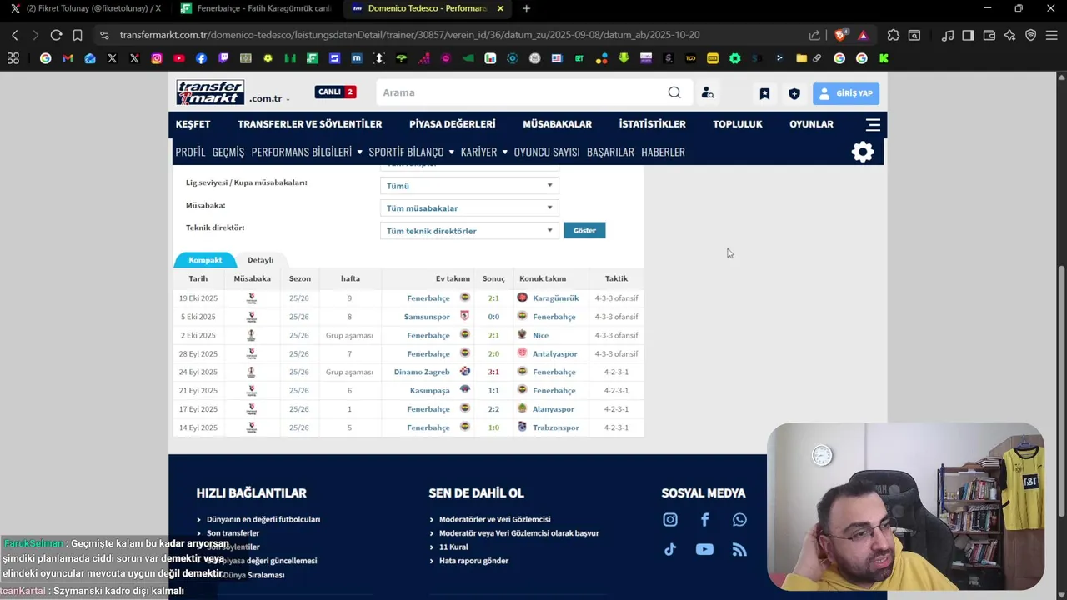This screenshot has width=1067, height=600.
Task: Open the .com.tr domain selector arrow
Action: click(x=288, y=99)
